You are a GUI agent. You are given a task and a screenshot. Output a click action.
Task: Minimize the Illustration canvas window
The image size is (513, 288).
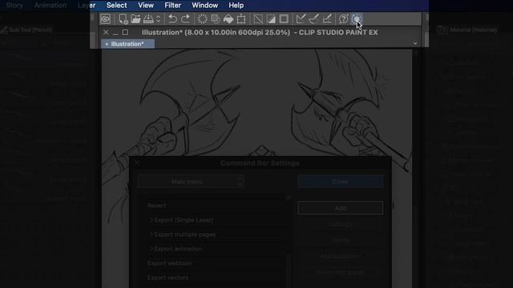[115, 33]
